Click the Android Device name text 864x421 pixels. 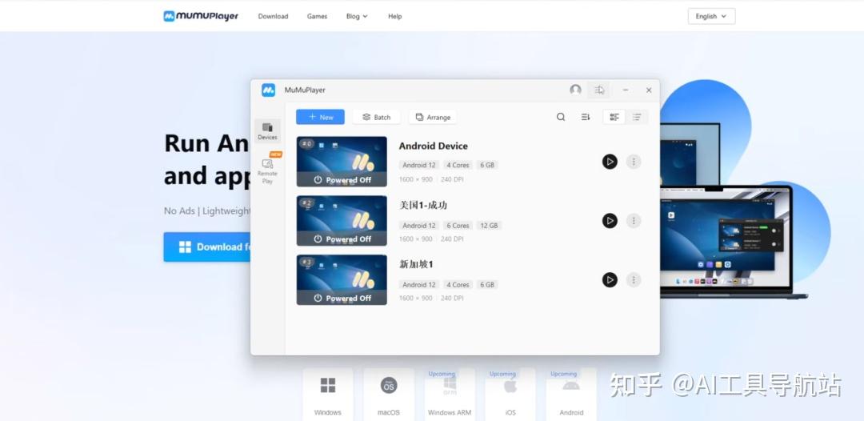[x=433, y=146]
